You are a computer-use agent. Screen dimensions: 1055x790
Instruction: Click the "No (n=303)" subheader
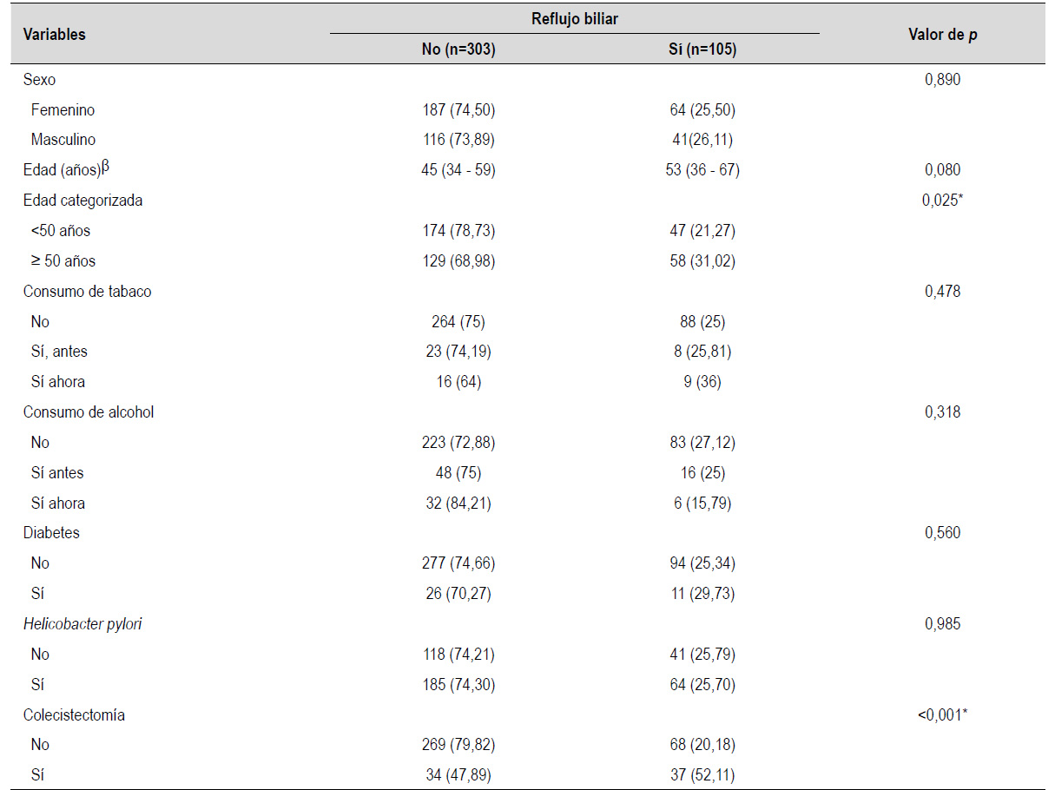click(x=458, y=50)
